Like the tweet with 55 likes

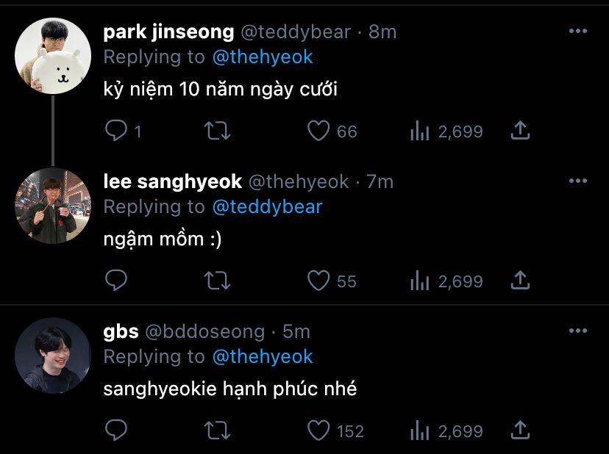click(x=318, y=281)
